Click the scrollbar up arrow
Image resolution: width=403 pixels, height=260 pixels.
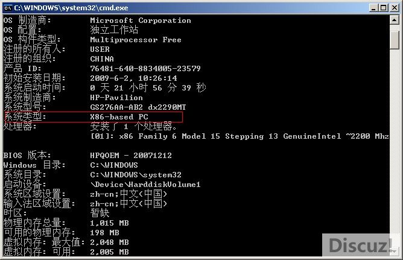[395, 20]
